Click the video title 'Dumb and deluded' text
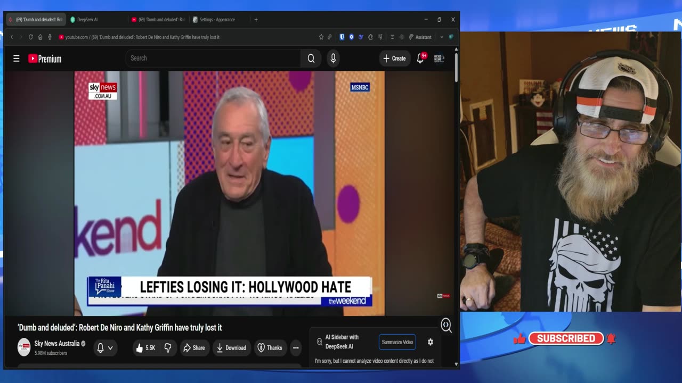Viewport: 682px width, 383px height. pos(119,328)
